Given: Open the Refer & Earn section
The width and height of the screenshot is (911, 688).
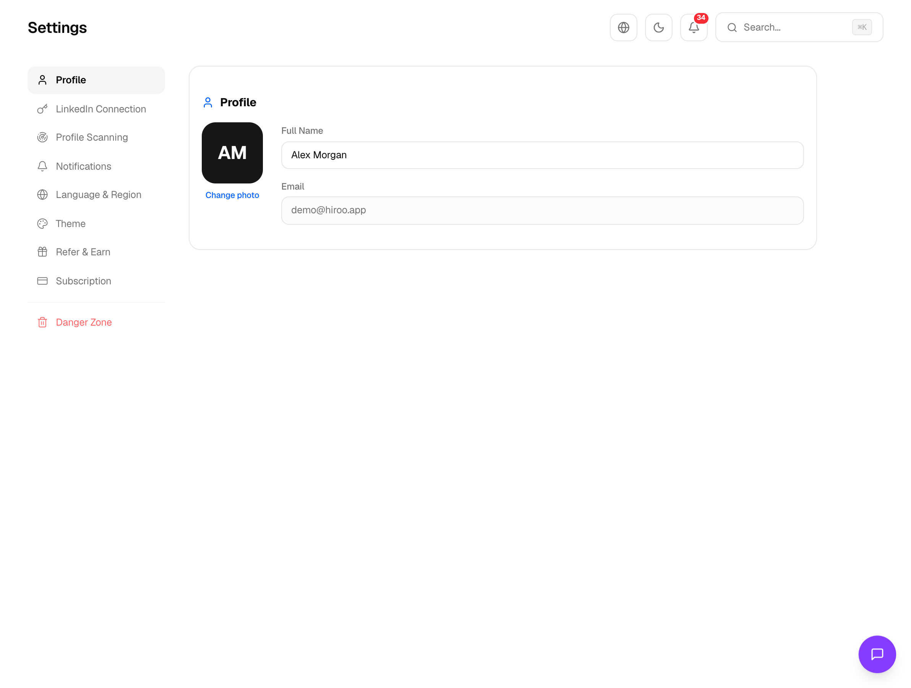Looking at the screenshot, I should [96, 252].
